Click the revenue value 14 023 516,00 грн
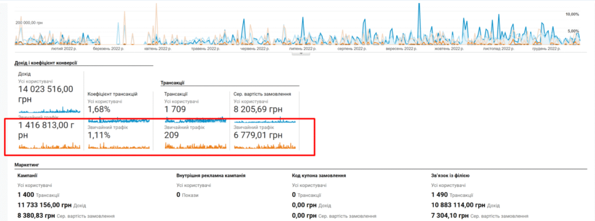This screenshot has width=595, height=221. click(x=45, y=95)
